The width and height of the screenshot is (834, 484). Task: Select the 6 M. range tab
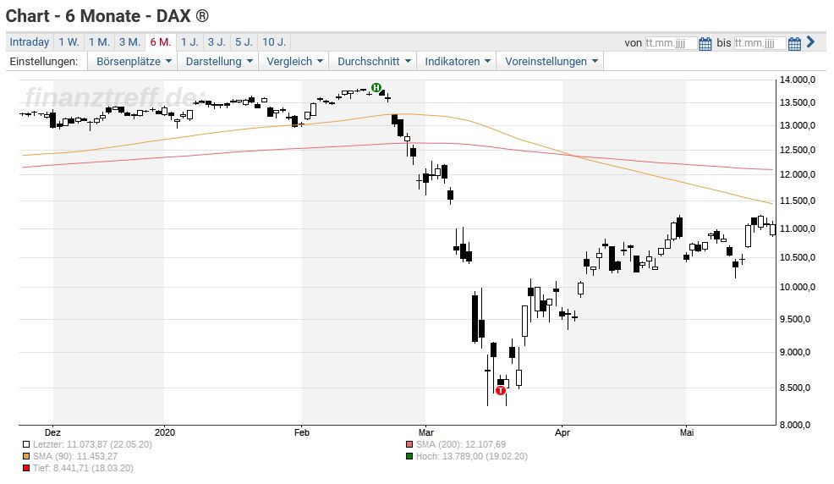point(160,42)
